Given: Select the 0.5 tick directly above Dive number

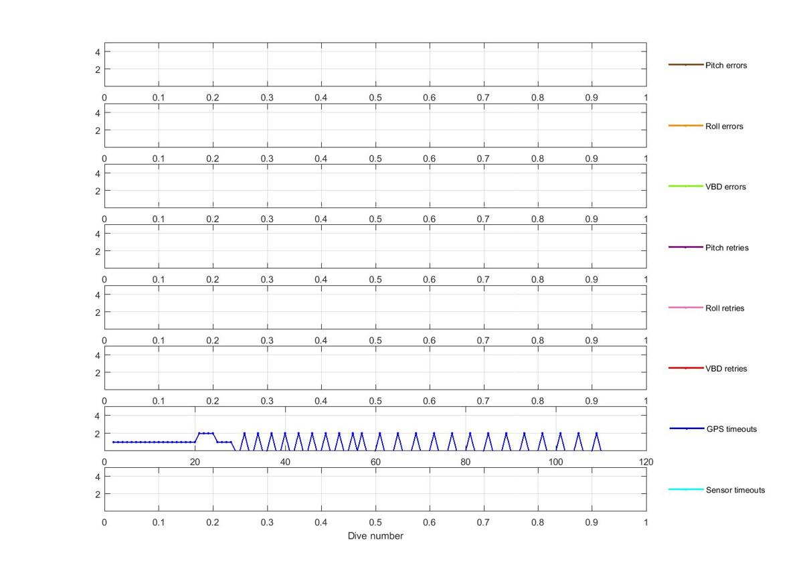Looking at the screenshot, I should (x=375, y=522).
